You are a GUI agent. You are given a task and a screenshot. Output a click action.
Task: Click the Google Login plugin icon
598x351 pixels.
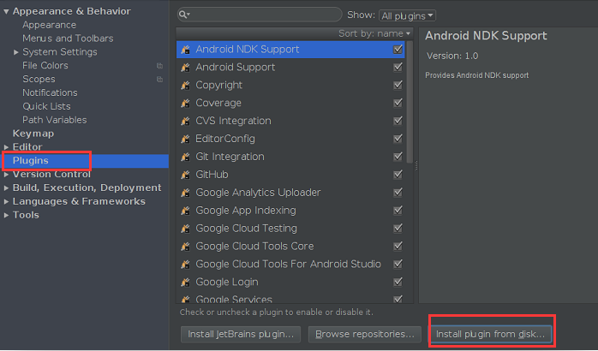click(x=186, y=283)
